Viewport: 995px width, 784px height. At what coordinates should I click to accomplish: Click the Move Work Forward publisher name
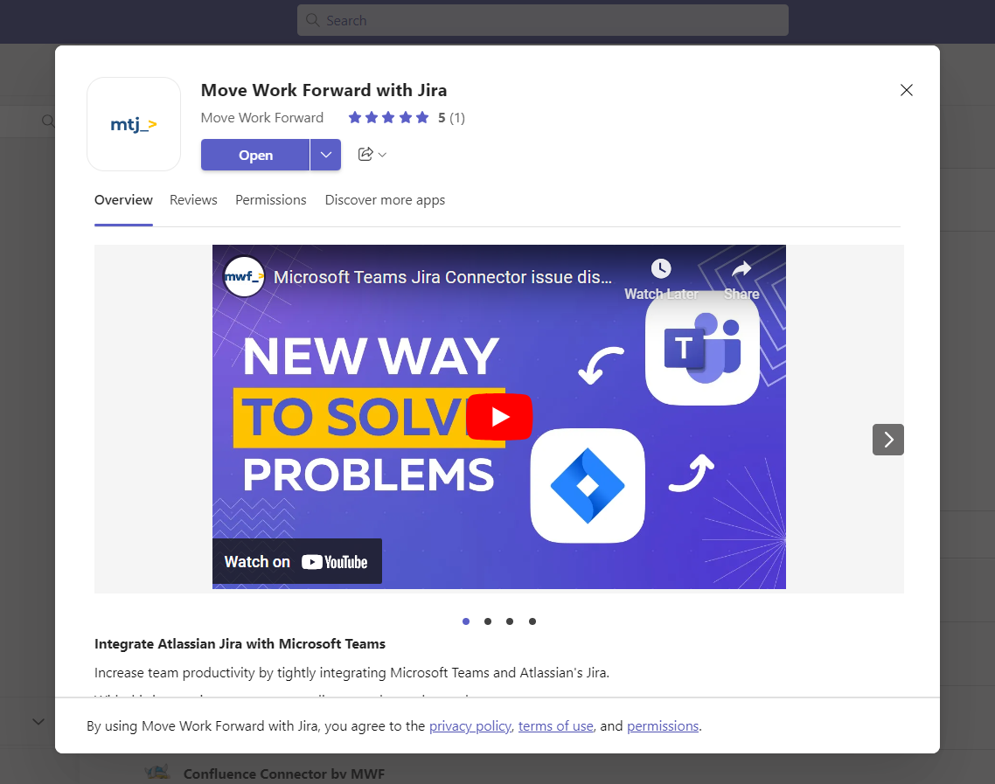pos(262,117)
